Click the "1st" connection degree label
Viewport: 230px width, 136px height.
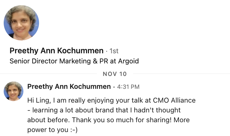pos(114,51)
